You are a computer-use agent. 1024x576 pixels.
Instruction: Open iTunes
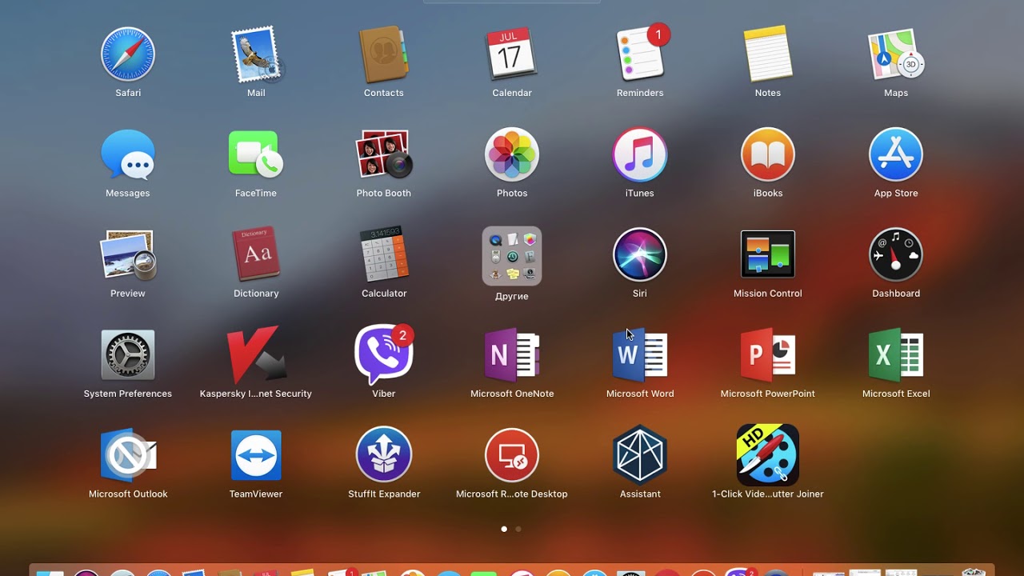(x=640, y=155)
